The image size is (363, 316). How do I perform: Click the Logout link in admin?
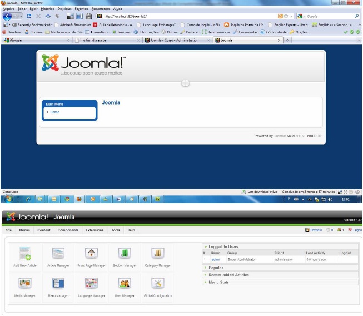[355, 230]
